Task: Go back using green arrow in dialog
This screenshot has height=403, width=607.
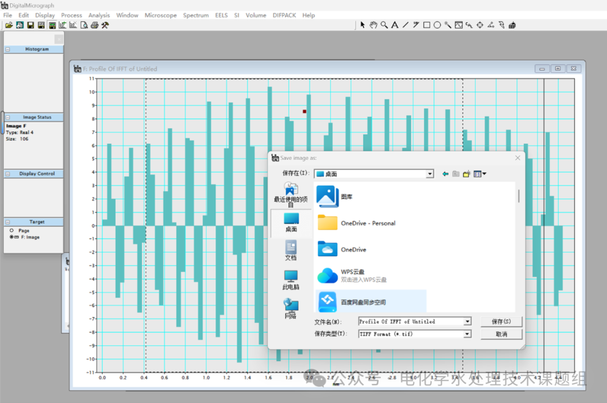Action: coord(446,174)
